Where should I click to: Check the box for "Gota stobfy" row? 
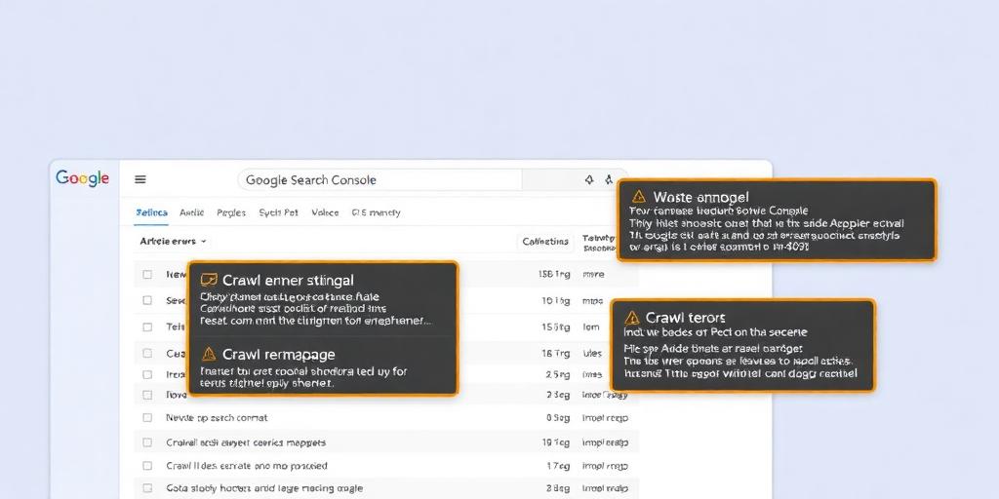(148, 489)
